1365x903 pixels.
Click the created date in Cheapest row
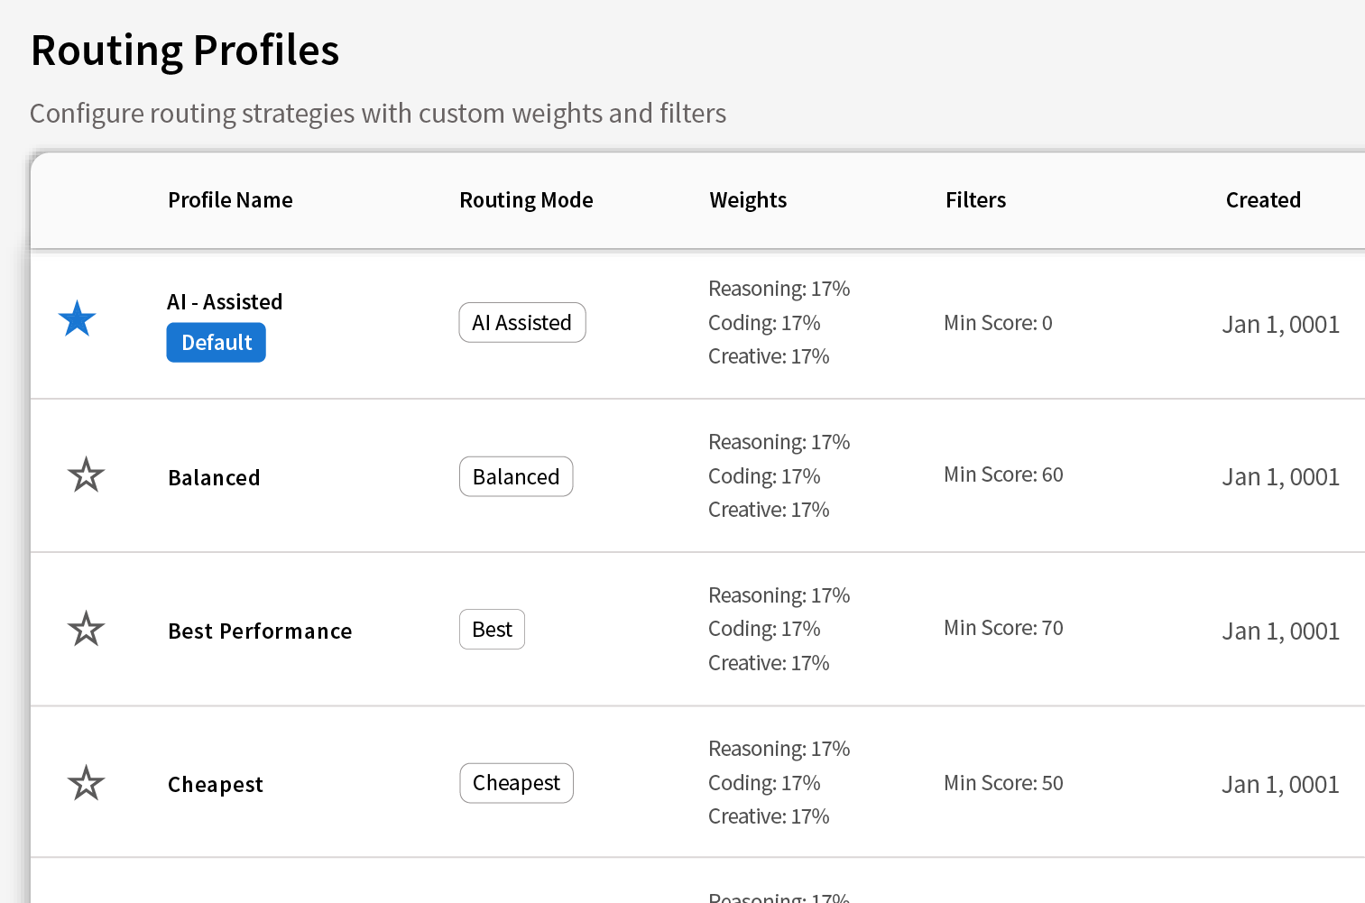click(1281, 785)
